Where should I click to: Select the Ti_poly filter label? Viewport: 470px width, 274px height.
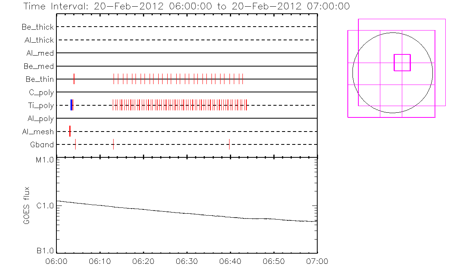point(41,106)
